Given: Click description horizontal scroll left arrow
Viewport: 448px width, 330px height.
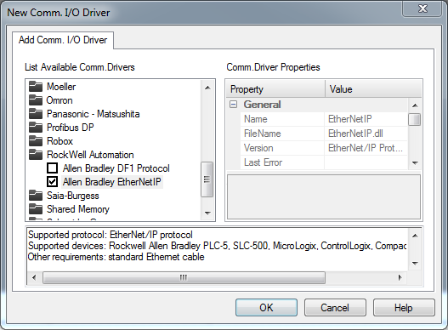Looking at the screenshot, I should point(34,277).
